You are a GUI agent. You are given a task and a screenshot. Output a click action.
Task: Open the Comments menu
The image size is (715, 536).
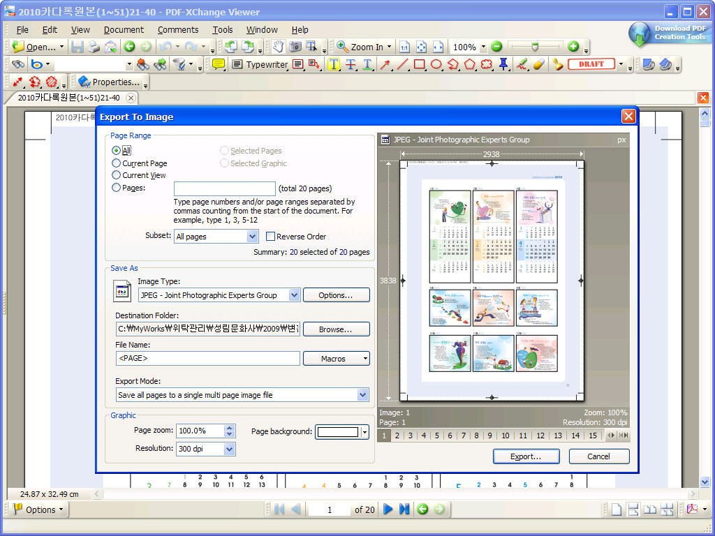point(177,29)
